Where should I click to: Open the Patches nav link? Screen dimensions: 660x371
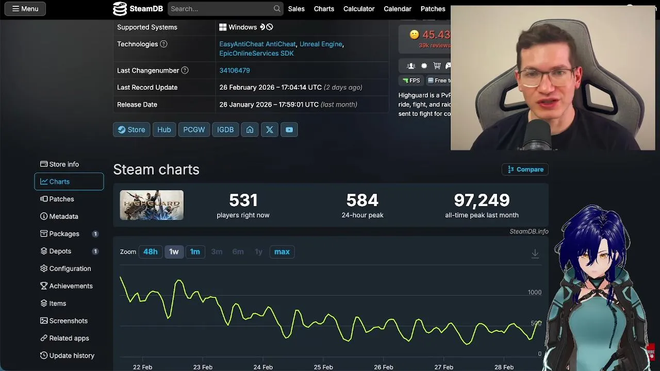pos(433,9)
